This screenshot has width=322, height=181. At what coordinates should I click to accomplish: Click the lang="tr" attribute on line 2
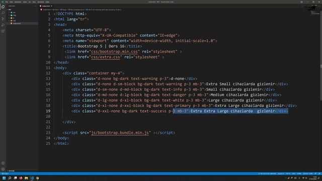click(x=76, y=19)
